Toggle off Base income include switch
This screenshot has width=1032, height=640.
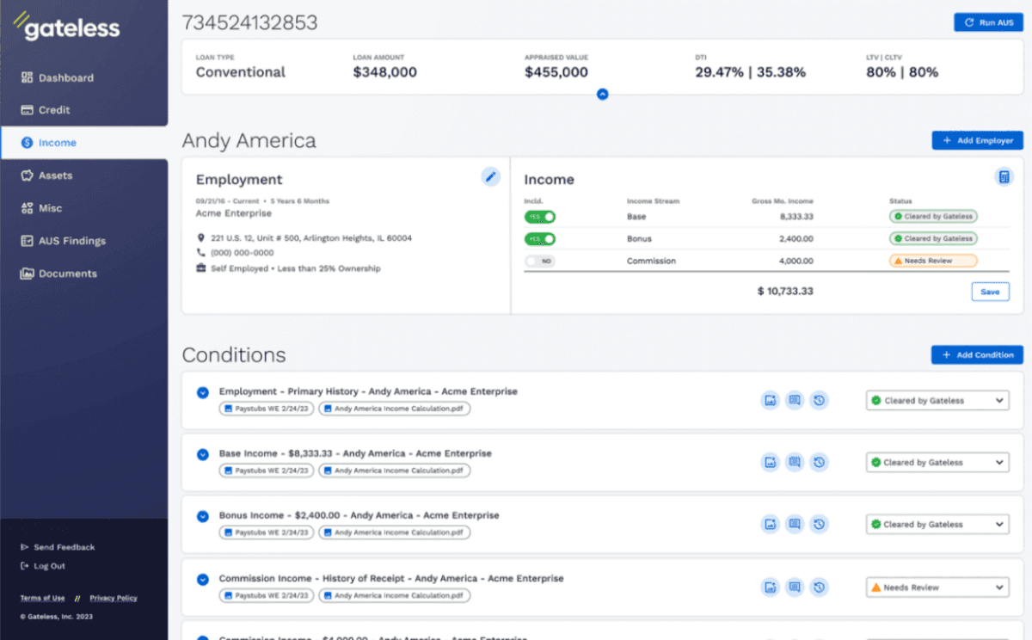(x=540, y=217)
